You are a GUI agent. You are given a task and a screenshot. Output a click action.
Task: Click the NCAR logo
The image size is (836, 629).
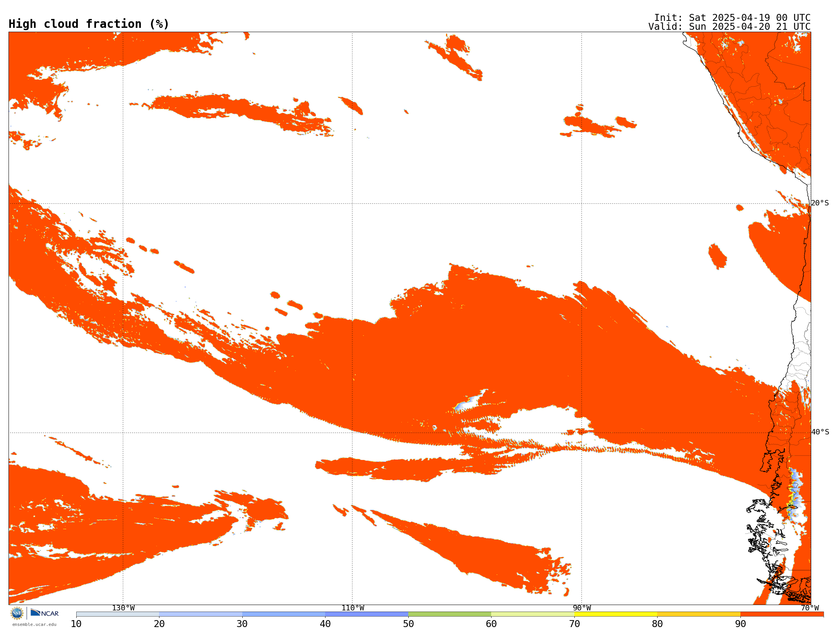[x=45, y=613]
